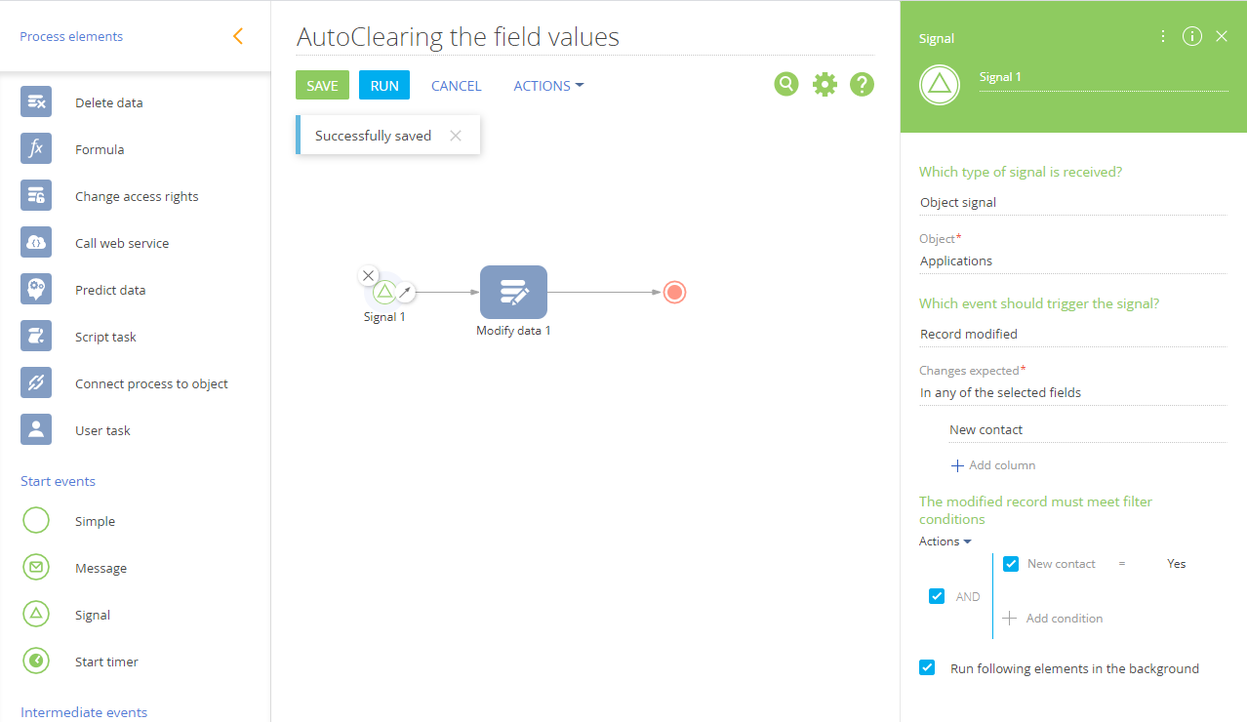Click the Add column link

993,465
